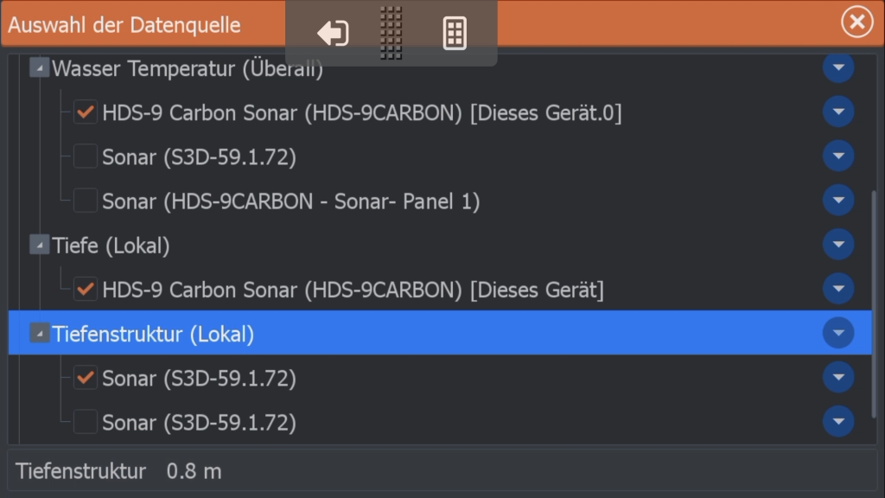Image resolution: width=885 pixels, height=498 pixels.
Task: Check the unchecked Sonar (S3D-59.1.72) under Tiefenstruktur
Action: pos(85,422)
